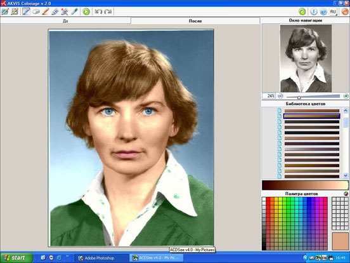Image resolution: width=350 pixels, height=263 pixels.
Task: Click the zoom-out minus button in navigator
Action: pyautogui.click(x=280, y=96)
